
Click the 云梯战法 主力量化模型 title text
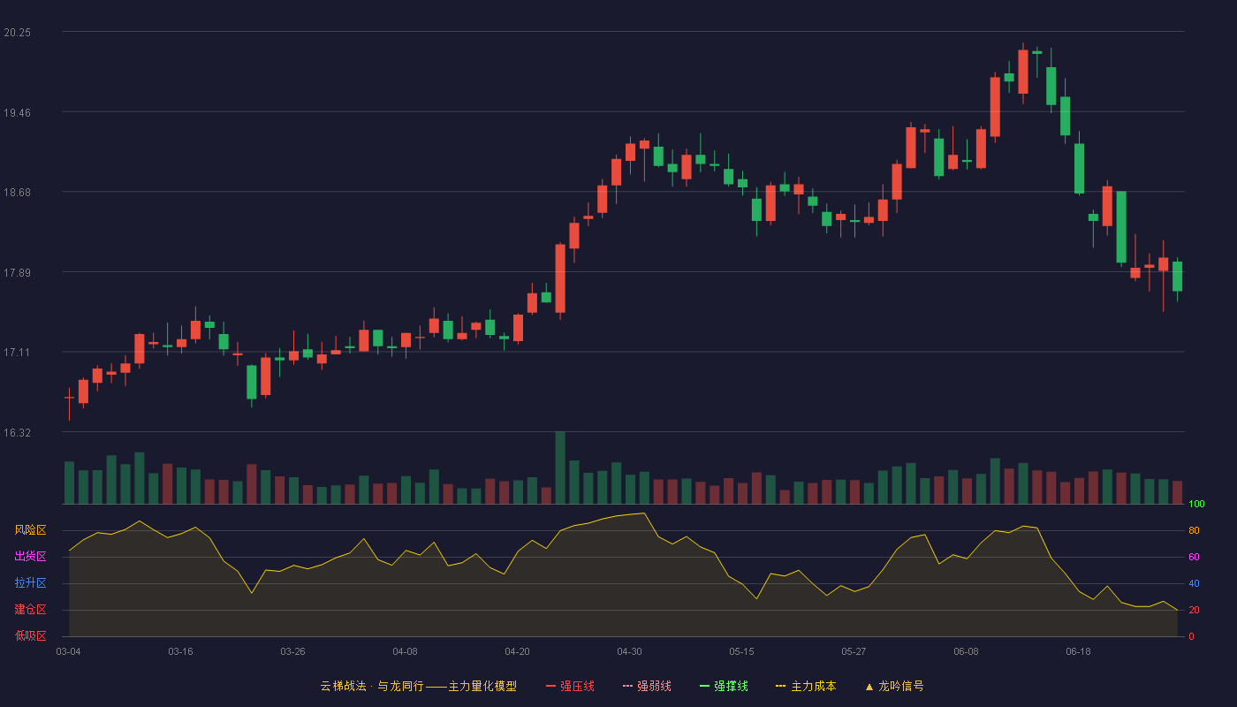click(418, 687)
